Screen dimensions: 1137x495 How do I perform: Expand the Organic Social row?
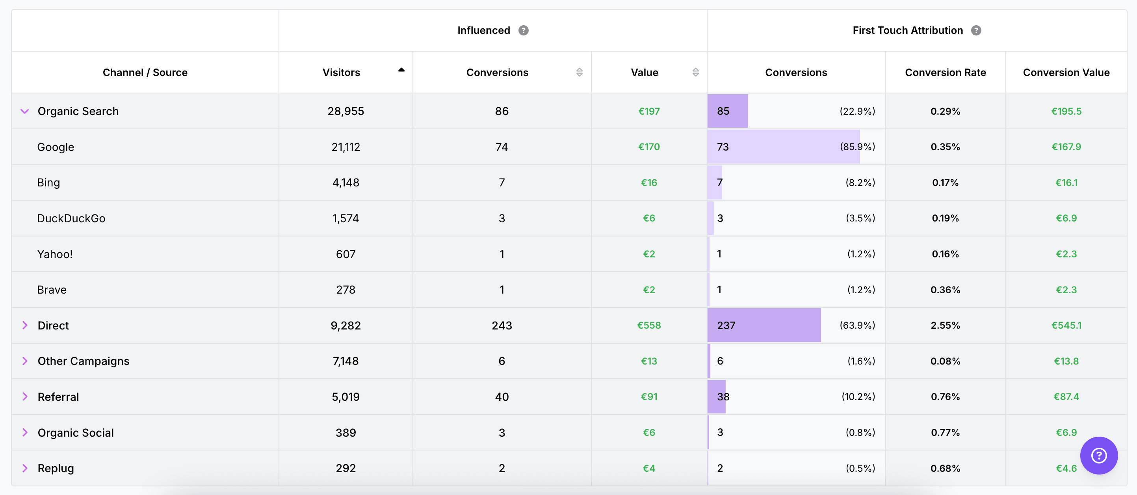tap(25, 432)
